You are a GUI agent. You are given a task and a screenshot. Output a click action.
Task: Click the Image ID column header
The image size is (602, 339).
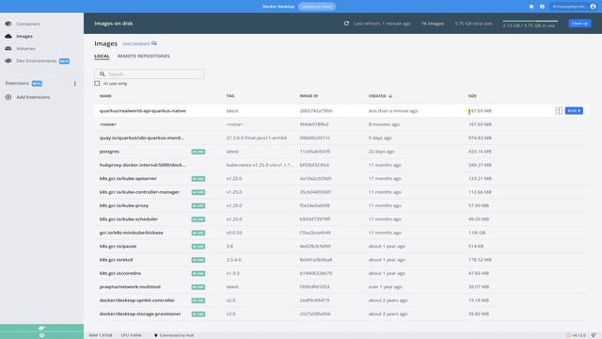(309, 96)
